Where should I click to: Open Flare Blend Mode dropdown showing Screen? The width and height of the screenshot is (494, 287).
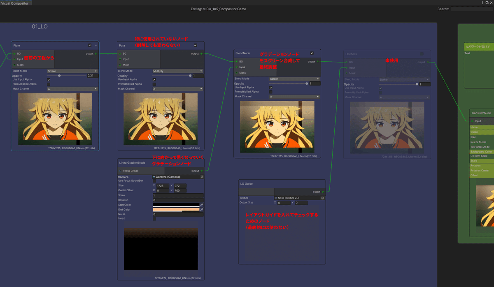[72, 71]
